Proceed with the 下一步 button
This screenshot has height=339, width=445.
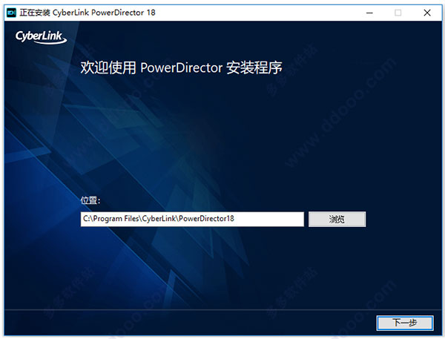pos(405,323)
